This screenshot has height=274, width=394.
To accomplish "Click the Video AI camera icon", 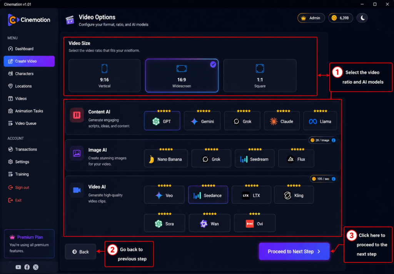I will [x=77, y=190].
